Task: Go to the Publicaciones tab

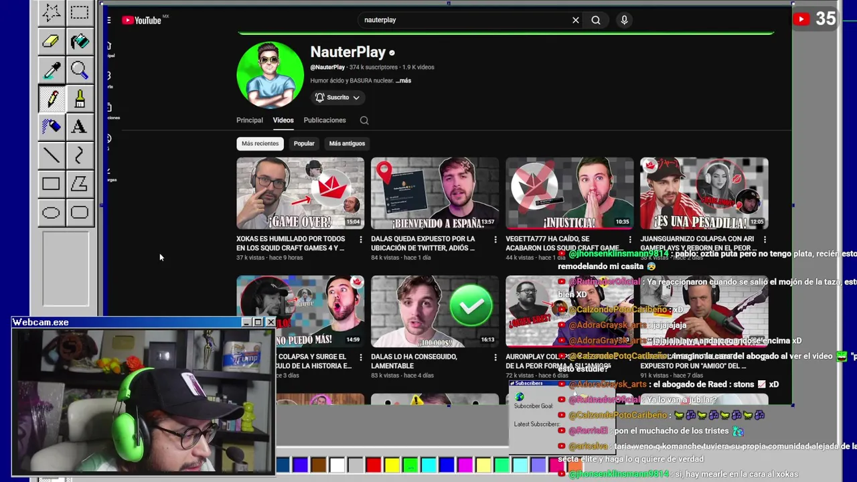Action: coord(325,120)
